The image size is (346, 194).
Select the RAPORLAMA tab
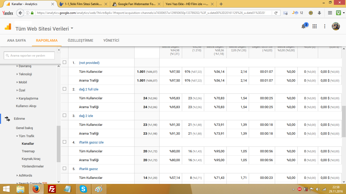pyautogui.click(x=47, y=40)
